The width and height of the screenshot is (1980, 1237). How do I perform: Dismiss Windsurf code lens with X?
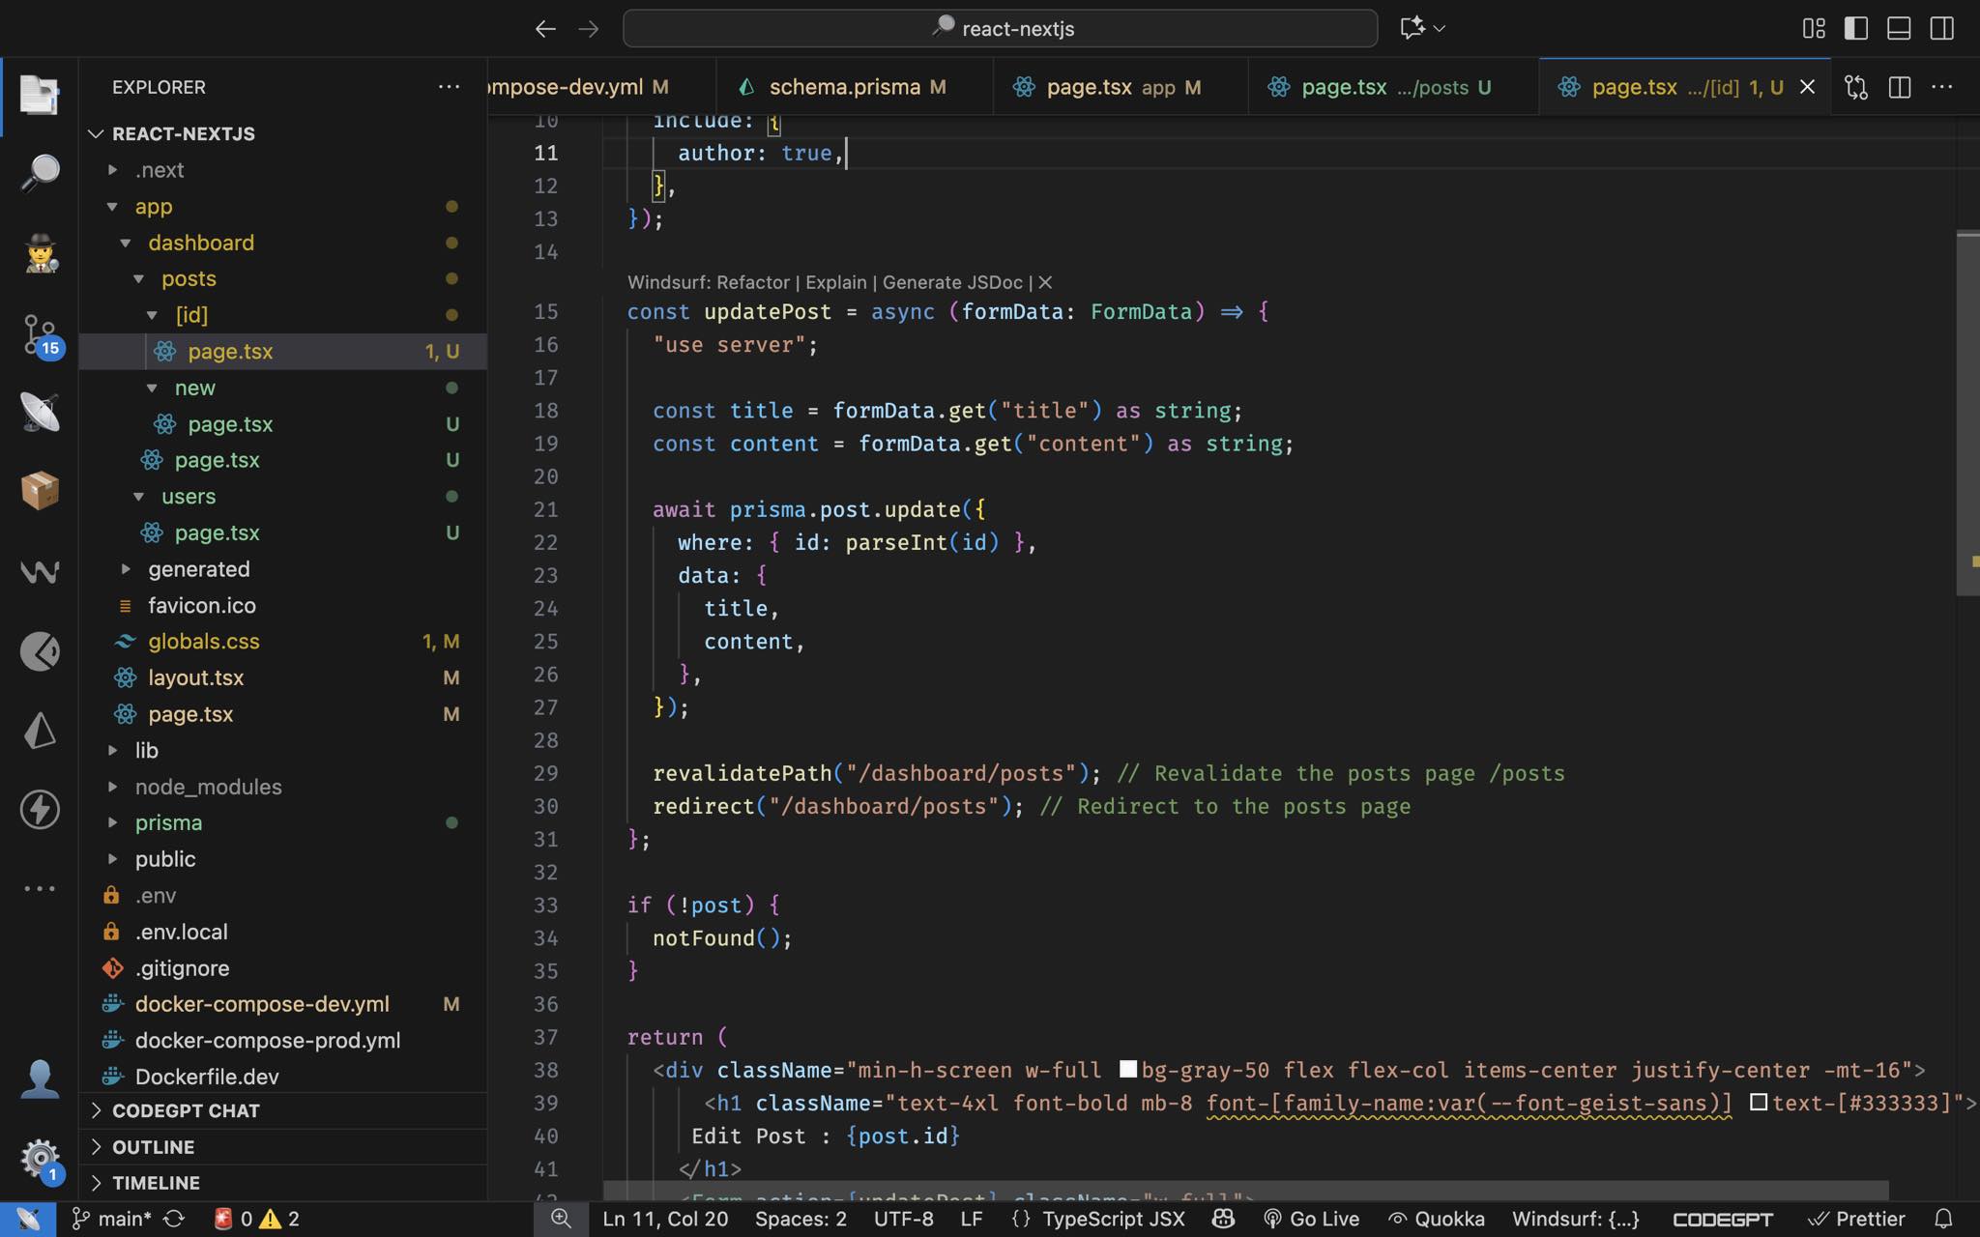(1045, 282)
